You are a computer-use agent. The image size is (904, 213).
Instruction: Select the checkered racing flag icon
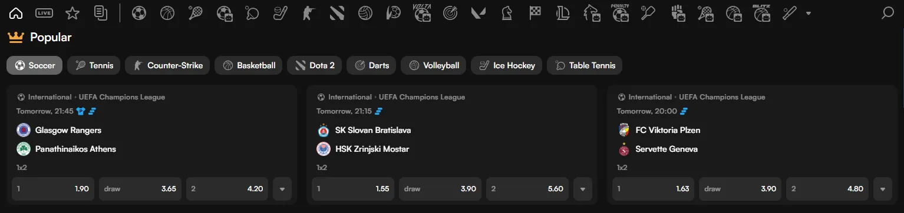coord(535,13)
